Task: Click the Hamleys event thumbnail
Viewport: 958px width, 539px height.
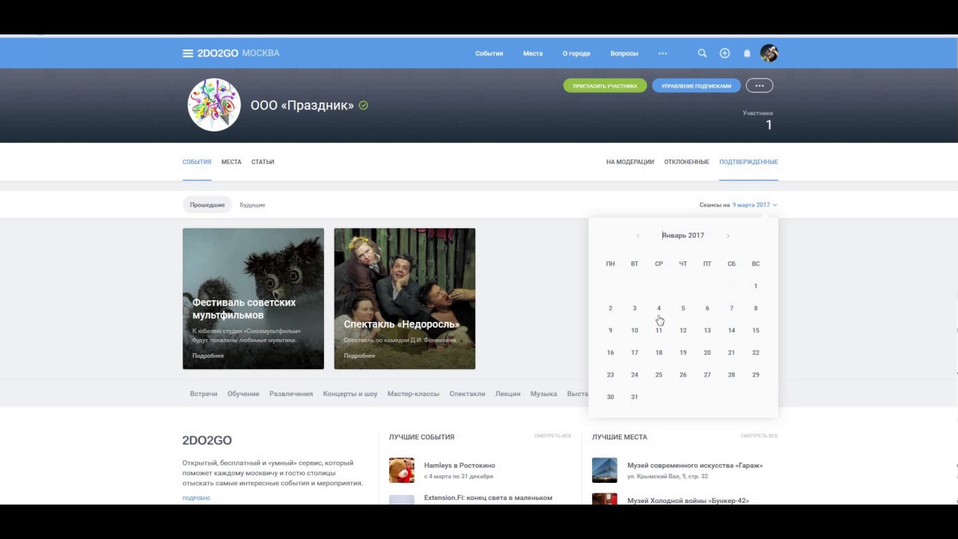Action: coord(402,470)
